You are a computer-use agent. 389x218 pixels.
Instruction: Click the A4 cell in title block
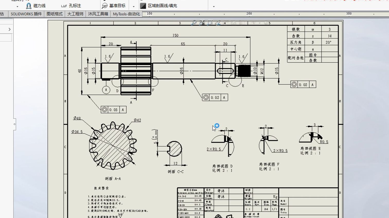click(266, 209)
